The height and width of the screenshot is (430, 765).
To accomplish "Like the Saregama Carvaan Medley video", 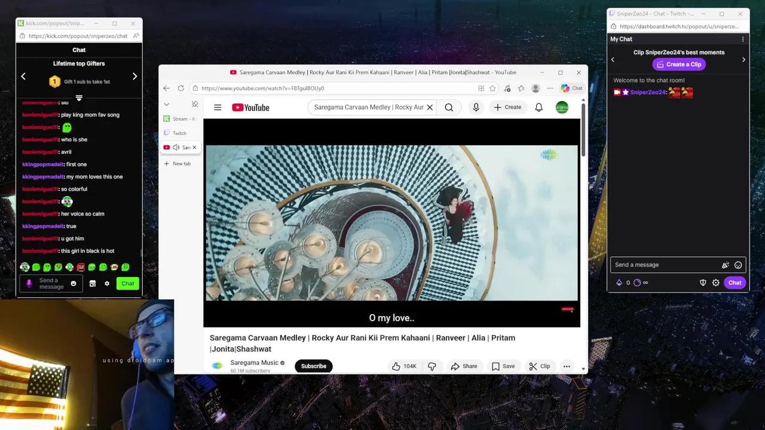I will tap(404, 366).
